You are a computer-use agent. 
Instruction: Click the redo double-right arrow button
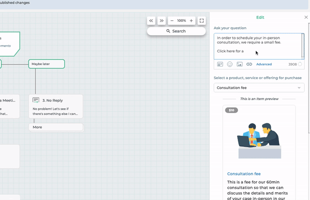[x=161, y=20]
